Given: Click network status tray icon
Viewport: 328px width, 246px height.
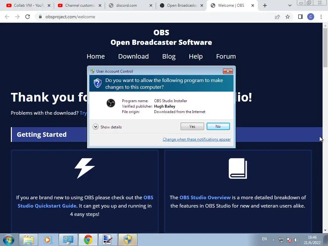Looking at the screenshot, I should (x=281, y=240).
